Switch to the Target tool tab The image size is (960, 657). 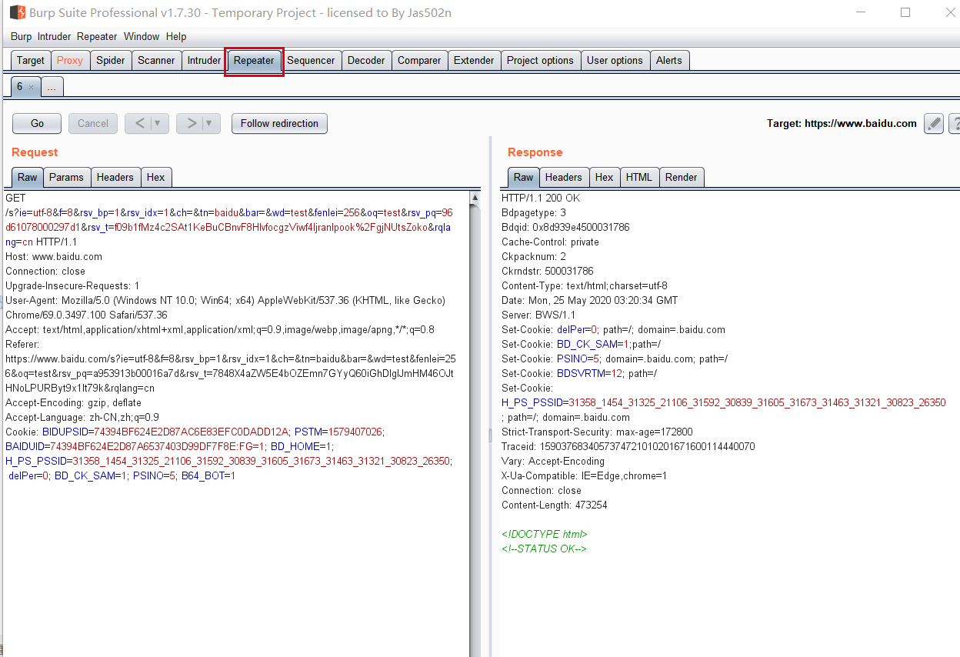[x=31, y=60]
